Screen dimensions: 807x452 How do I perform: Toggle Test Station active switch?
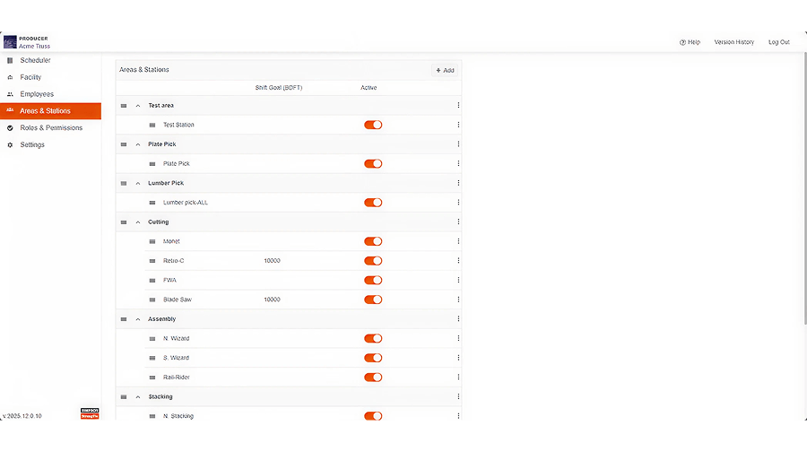tap(373, 125)
